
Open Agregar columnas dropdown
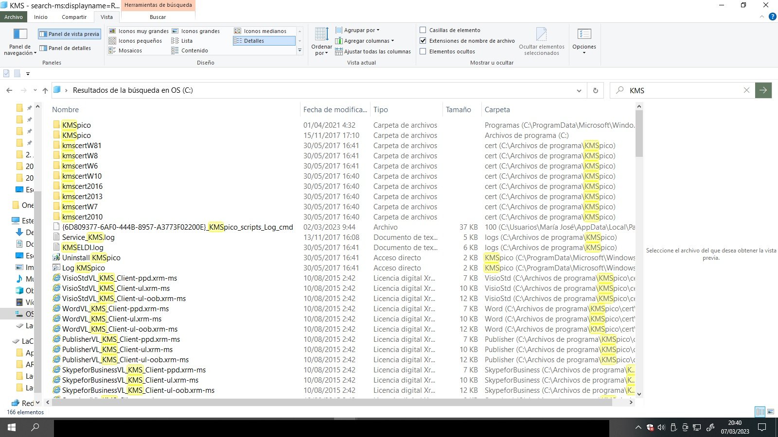[x=365, y=41]
